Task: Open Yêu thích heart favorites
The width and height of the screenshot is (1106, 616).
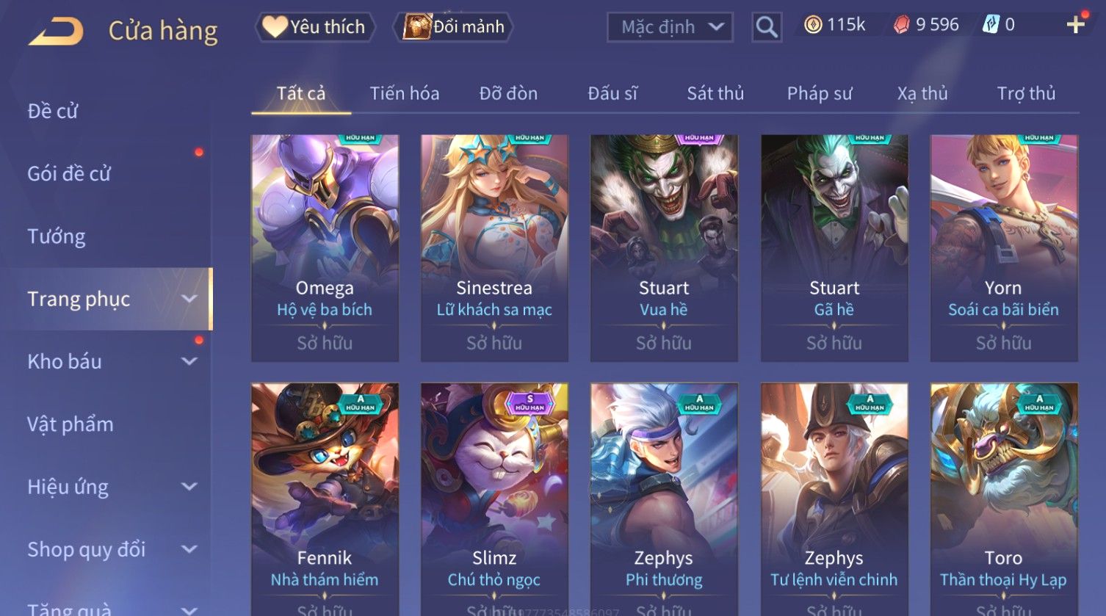Action: click(x=316, y=26)
